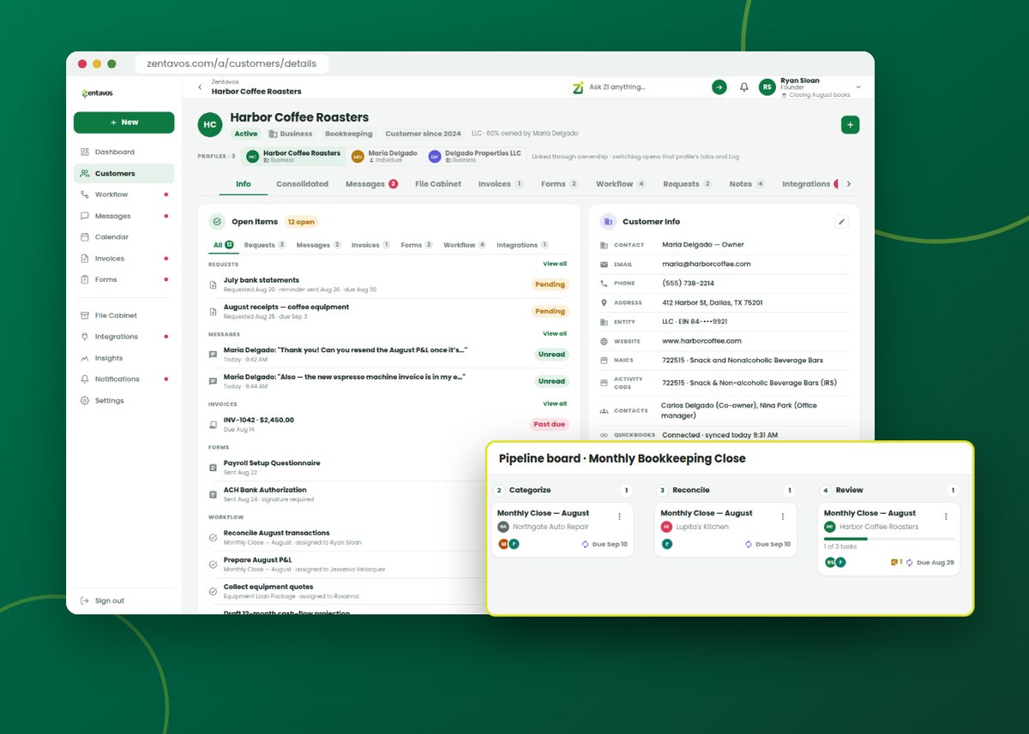The width and height of the screenshot is (1029, 734).
Task: Click the Sign out icon
Action: [x=85, y=601]
